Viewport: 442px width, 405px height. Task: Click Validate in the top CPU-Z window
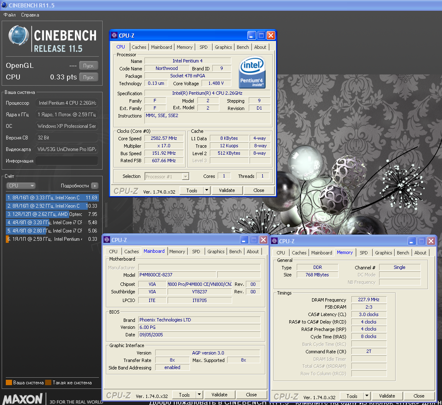pos(227,190)
